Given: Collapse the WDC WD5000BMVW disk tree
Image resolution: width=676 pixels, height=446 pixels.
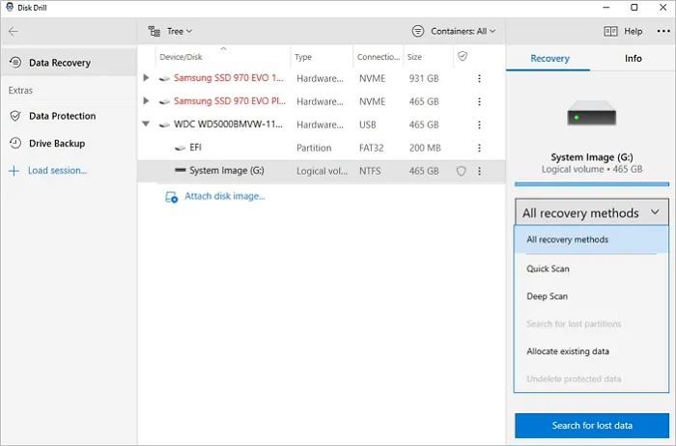Looking at the screenshot, I should coord(147,125).
